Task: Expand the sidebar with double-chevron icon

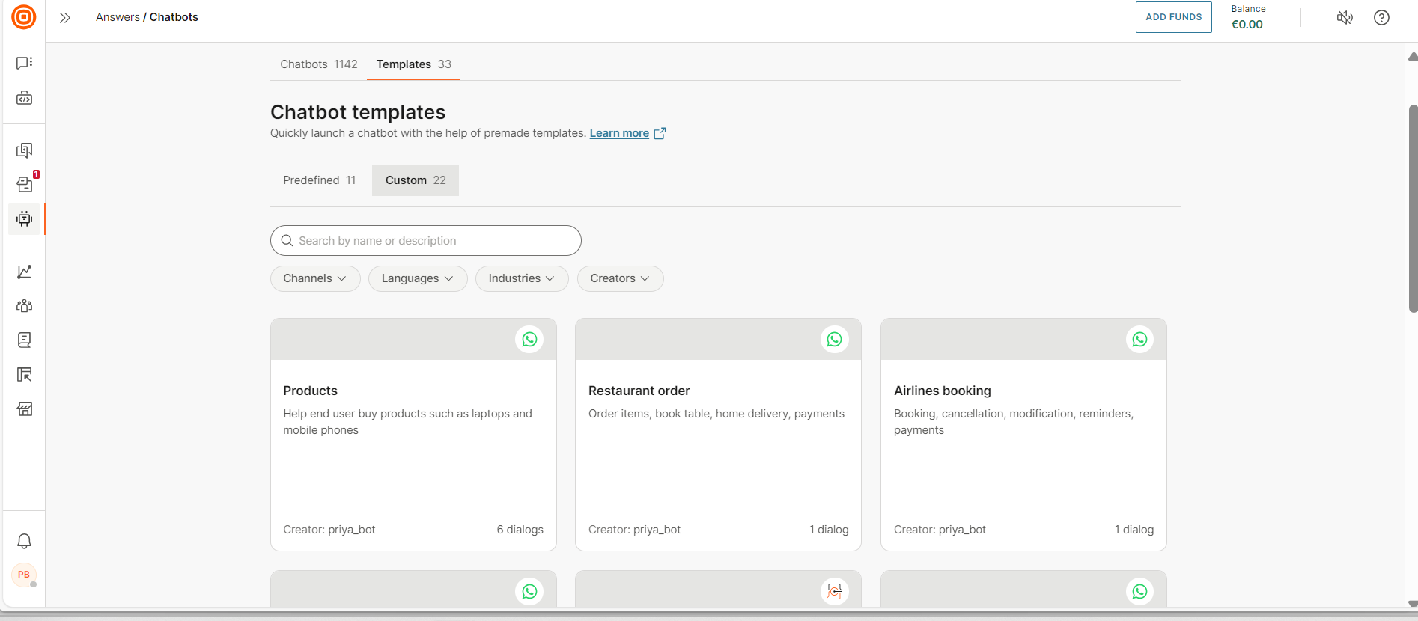Action: click(65, 17)
